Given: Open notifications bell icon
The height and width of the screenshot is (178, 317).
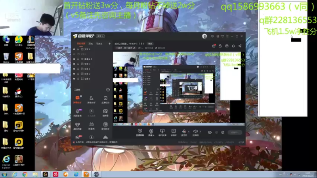Looking at the screenshot, I should (x=233, y=46).
